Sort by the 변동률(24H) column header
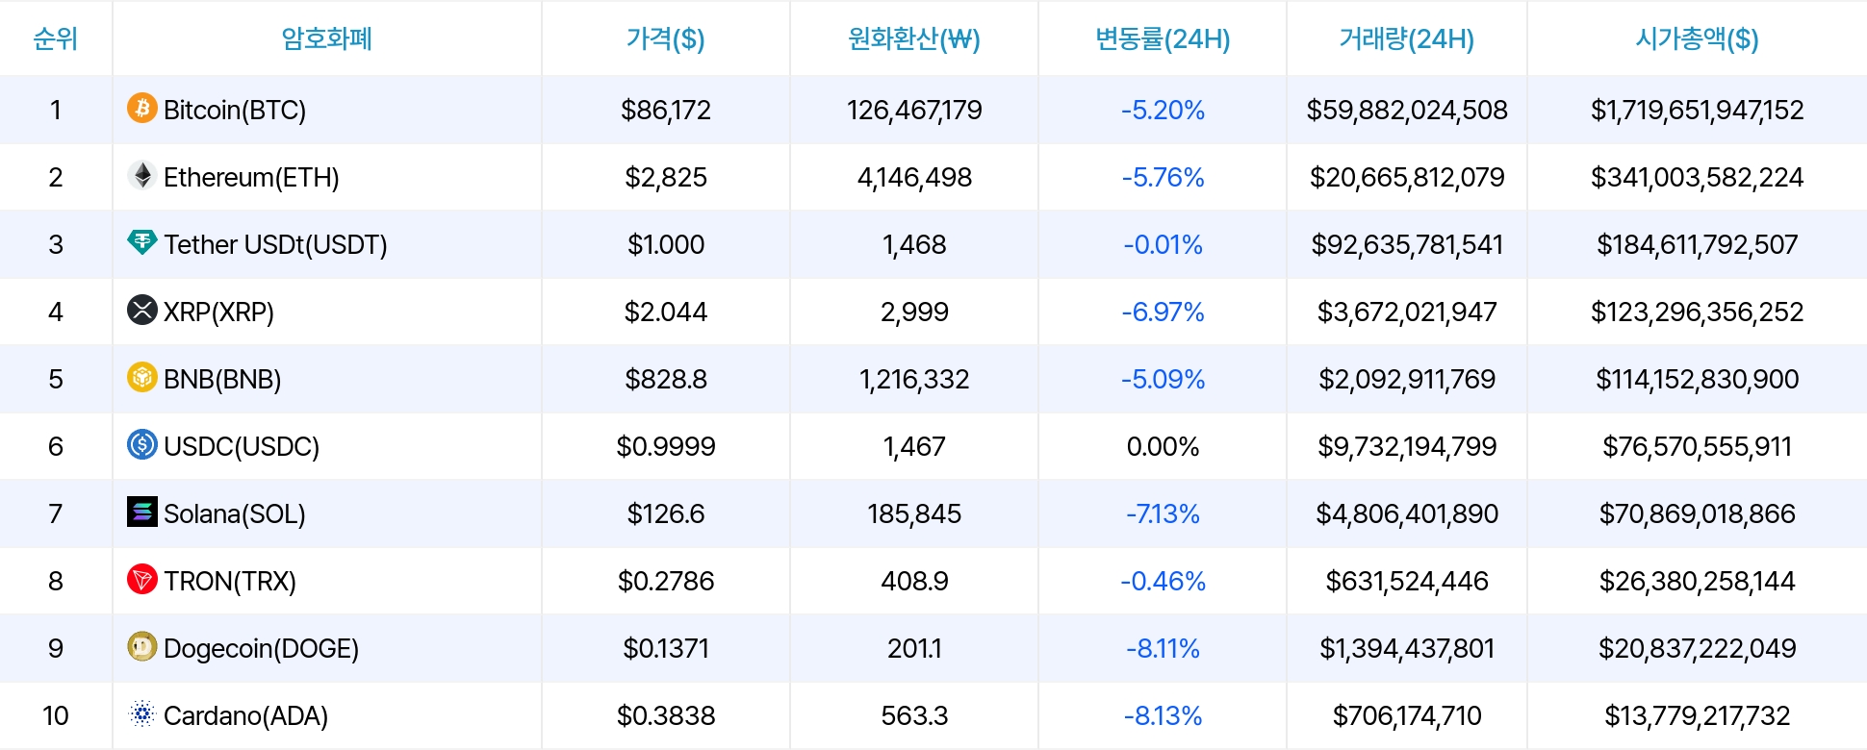1867x750 pixels. pos(1163,38)
